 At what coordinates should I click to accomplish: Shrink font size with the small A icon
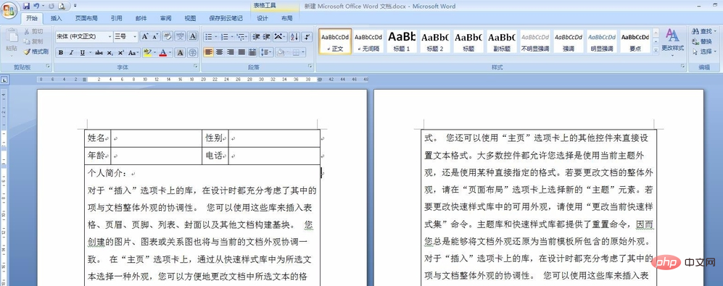pyautogui.click(x=155, y=36)
